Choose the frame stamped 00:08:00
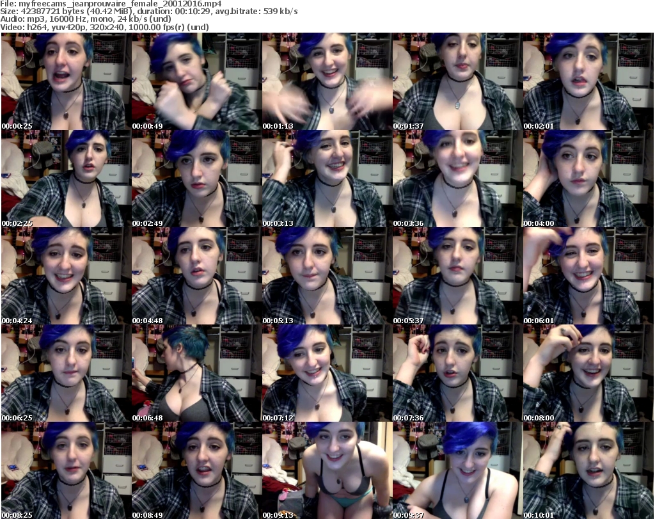This screenshot has height=519, width=655. [x=588, y=373]
